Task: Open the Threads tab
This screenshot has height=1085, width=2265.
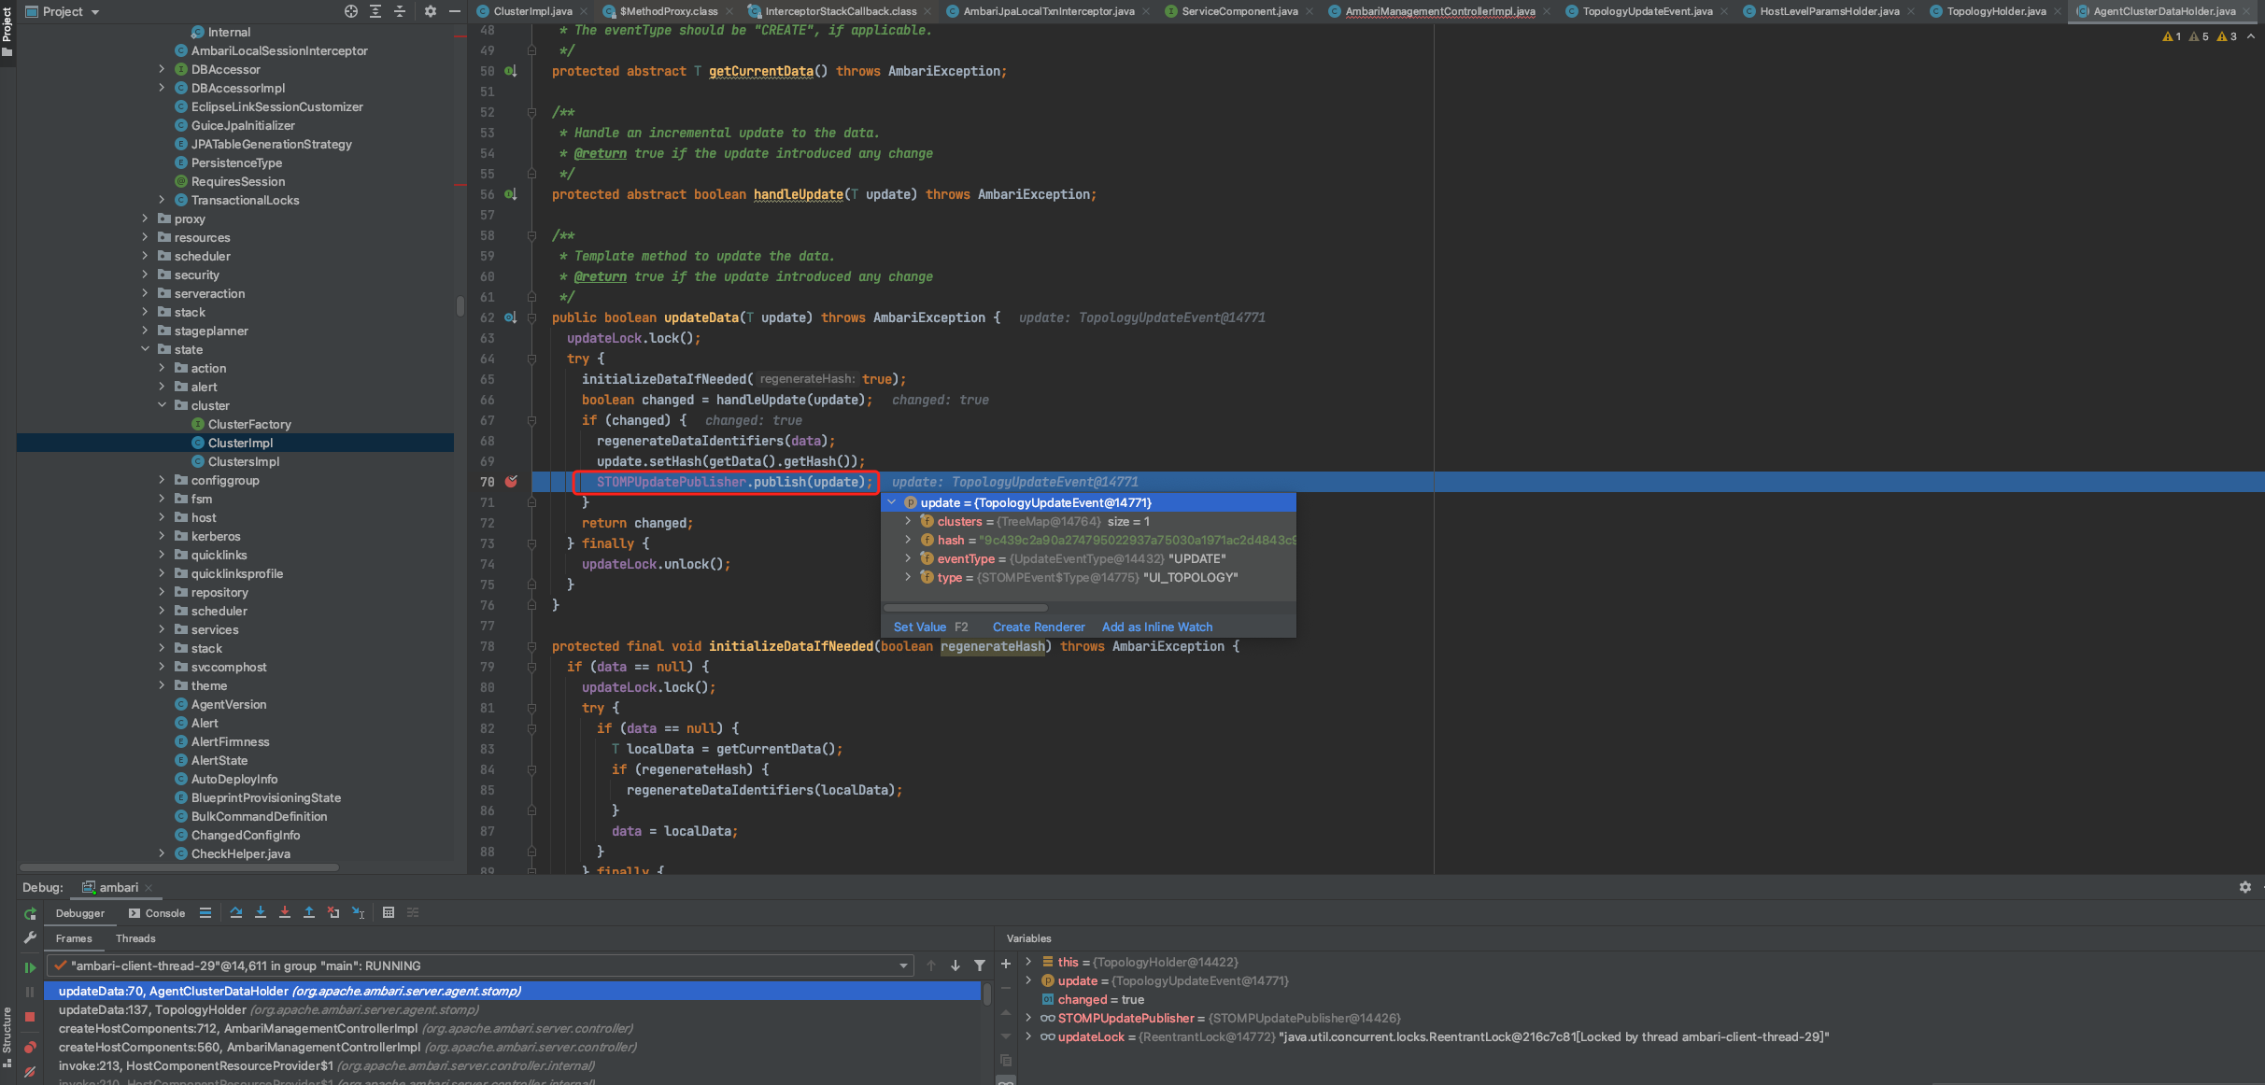Action: (135, 938)
